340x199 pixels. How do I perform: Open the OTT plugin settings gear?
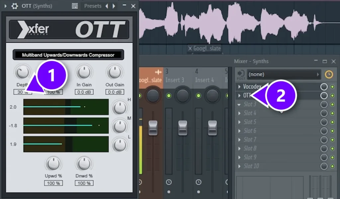tap(15, 6)
